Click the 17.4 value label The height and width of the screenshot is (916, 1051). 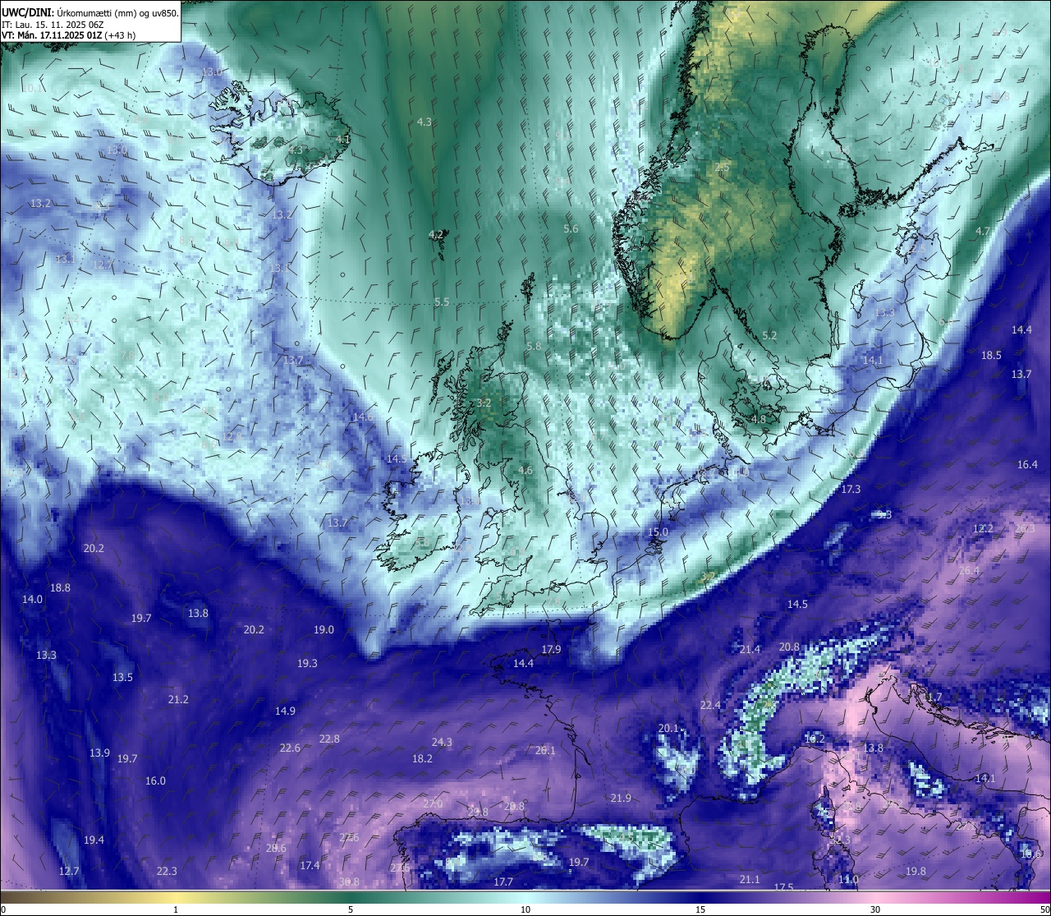click(x=310, y=865)
